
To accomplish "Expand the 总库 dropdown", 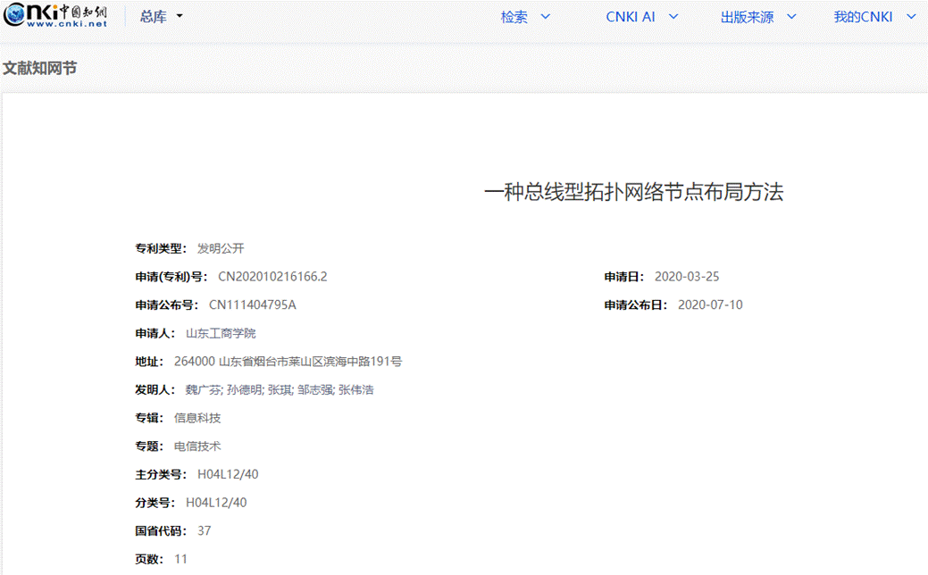I will pyautogui.click(x=161, y=17).
